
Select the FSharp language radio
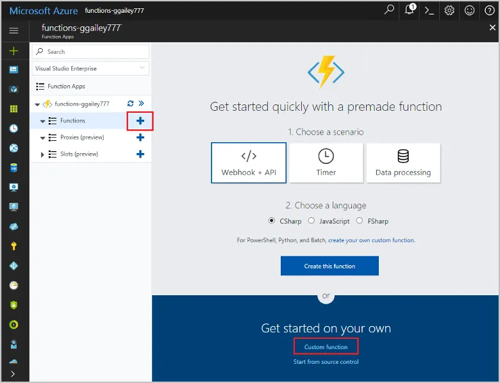tap(360, 220)
